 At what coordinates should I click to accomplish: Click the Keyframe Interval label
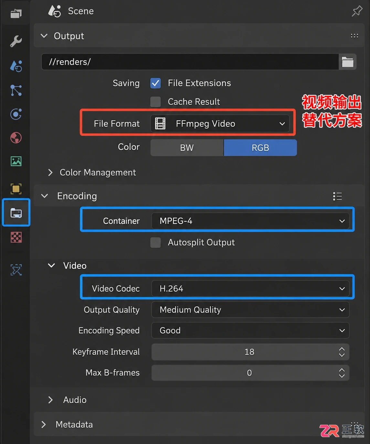pos(106,352)
